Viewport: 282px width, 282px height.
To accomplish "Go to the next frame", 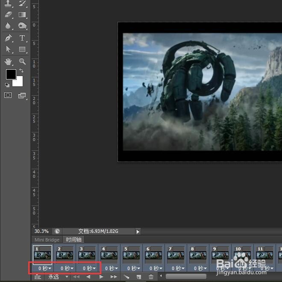I will (x=114, y=277).
